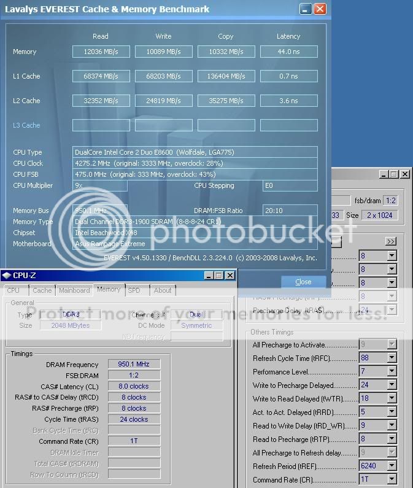
Task: Open Refresh Cycle Time (tRFC) dropdown
Action: point(392,358)
